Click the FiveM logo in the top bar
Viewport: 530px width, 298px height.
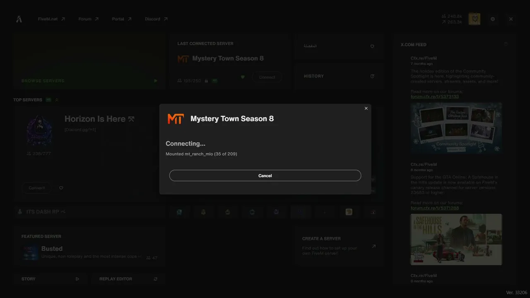coord(19,19)
